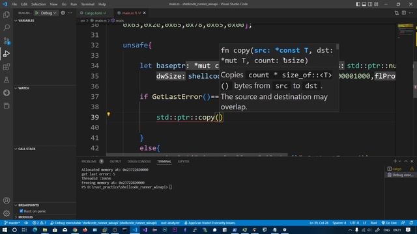Screen dimensions: 417x234
Task: Open the editor more actions menu
Action: (411, 13)
